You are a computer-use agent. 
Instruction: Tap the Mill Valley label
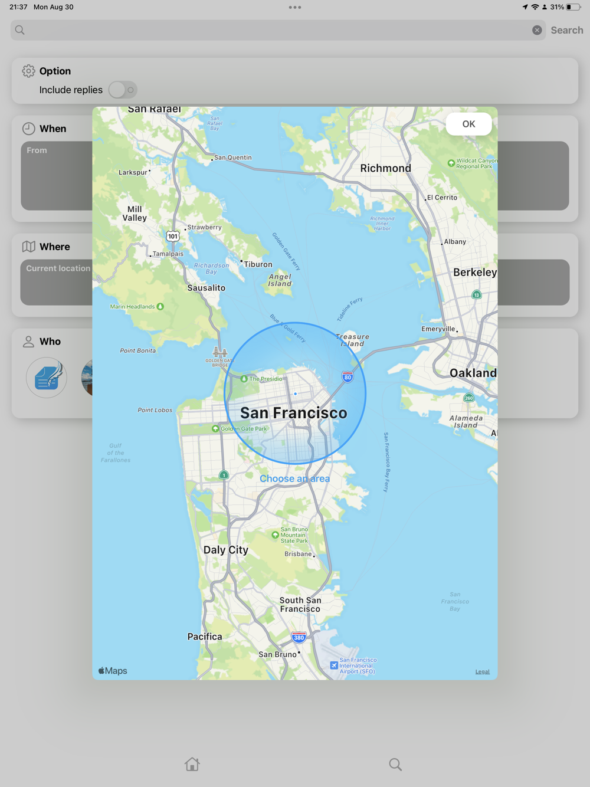coord(135,214)
